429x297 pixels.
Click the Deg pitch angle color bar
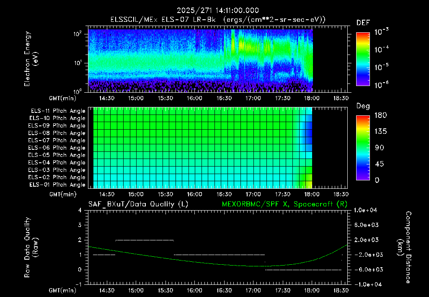coord(363,148)
